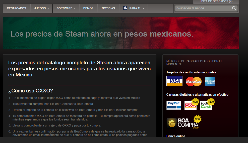The height and width of the screenshot is (143, 248).
Task: Select the OXXO payment logo
Action: (190, 105)
